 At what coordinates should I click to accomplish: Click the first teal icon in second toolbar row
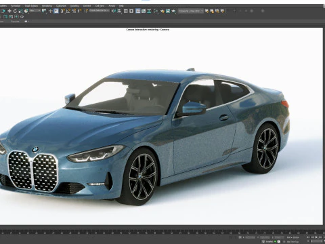click(5, 17)
